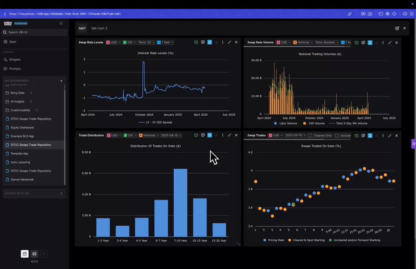The height and width of the screenshot is (269, 416).
Task: Open chat icon on Trade Distribution widget
Action: [x=203, y=135]
